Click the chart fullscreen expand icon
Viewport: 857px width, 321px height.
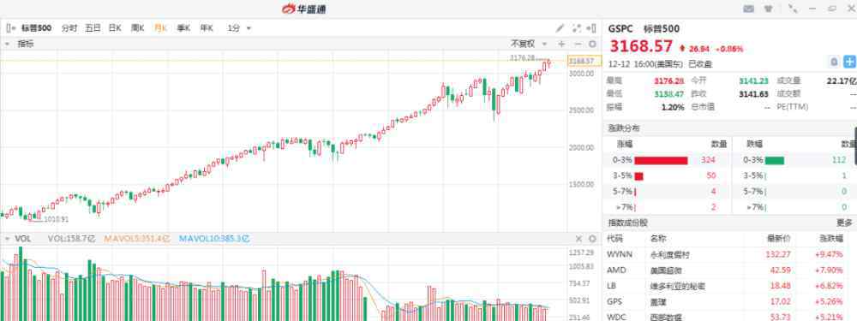coord(576,28)
